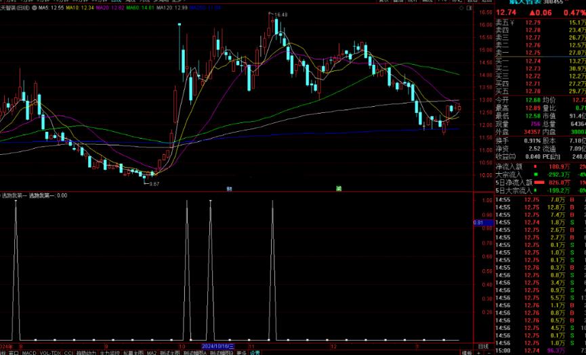
Task: Click the 净资 2.52 value
Action: (535, 148)
